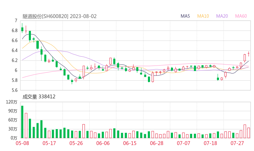
Task: Click the 07-07 date axis label
Action: click(183, 143)
